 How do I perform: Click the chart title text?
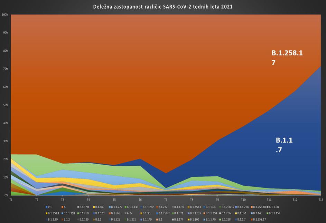coord(163,7)
